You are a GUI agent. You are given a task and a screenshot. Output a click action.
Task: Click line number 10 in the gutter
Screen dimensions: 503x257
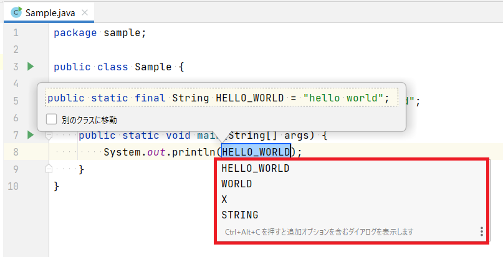[13, 186]
